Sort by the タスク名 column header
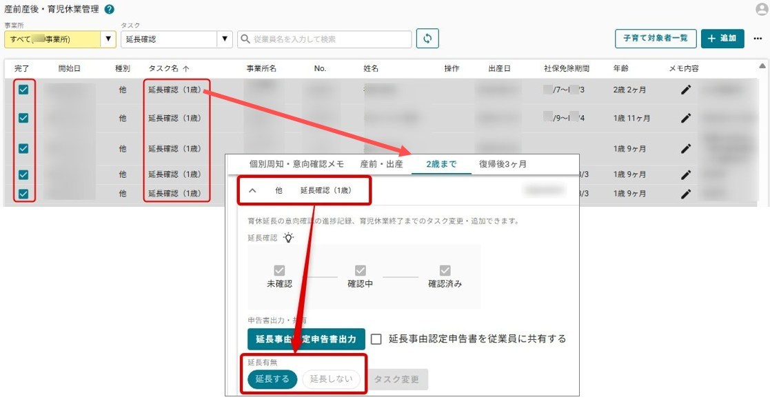The width and height of the screenshot is (770, 404). pyautogui.click(x=169, y=69)
